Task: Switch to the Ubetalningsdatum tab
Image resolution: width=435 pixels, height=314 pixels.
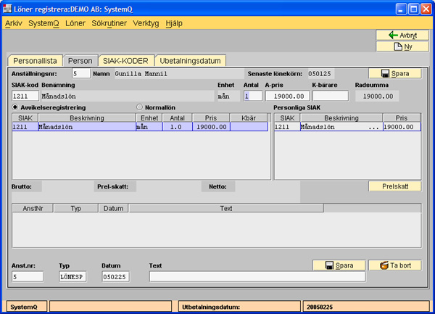Action: (x=191, y=61)
